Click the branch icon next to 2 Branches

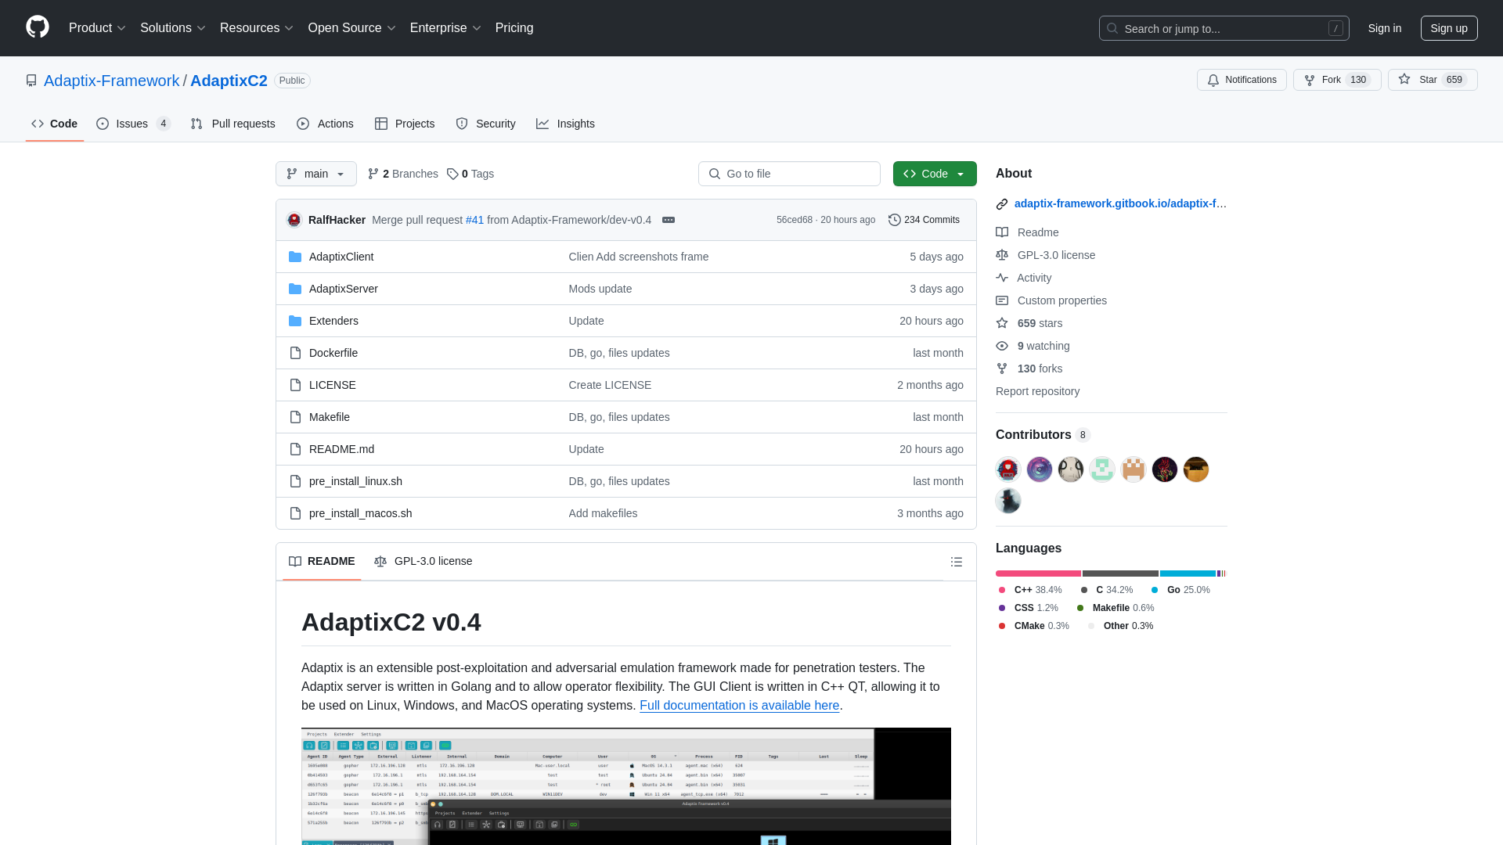click(x=373, y=174)
